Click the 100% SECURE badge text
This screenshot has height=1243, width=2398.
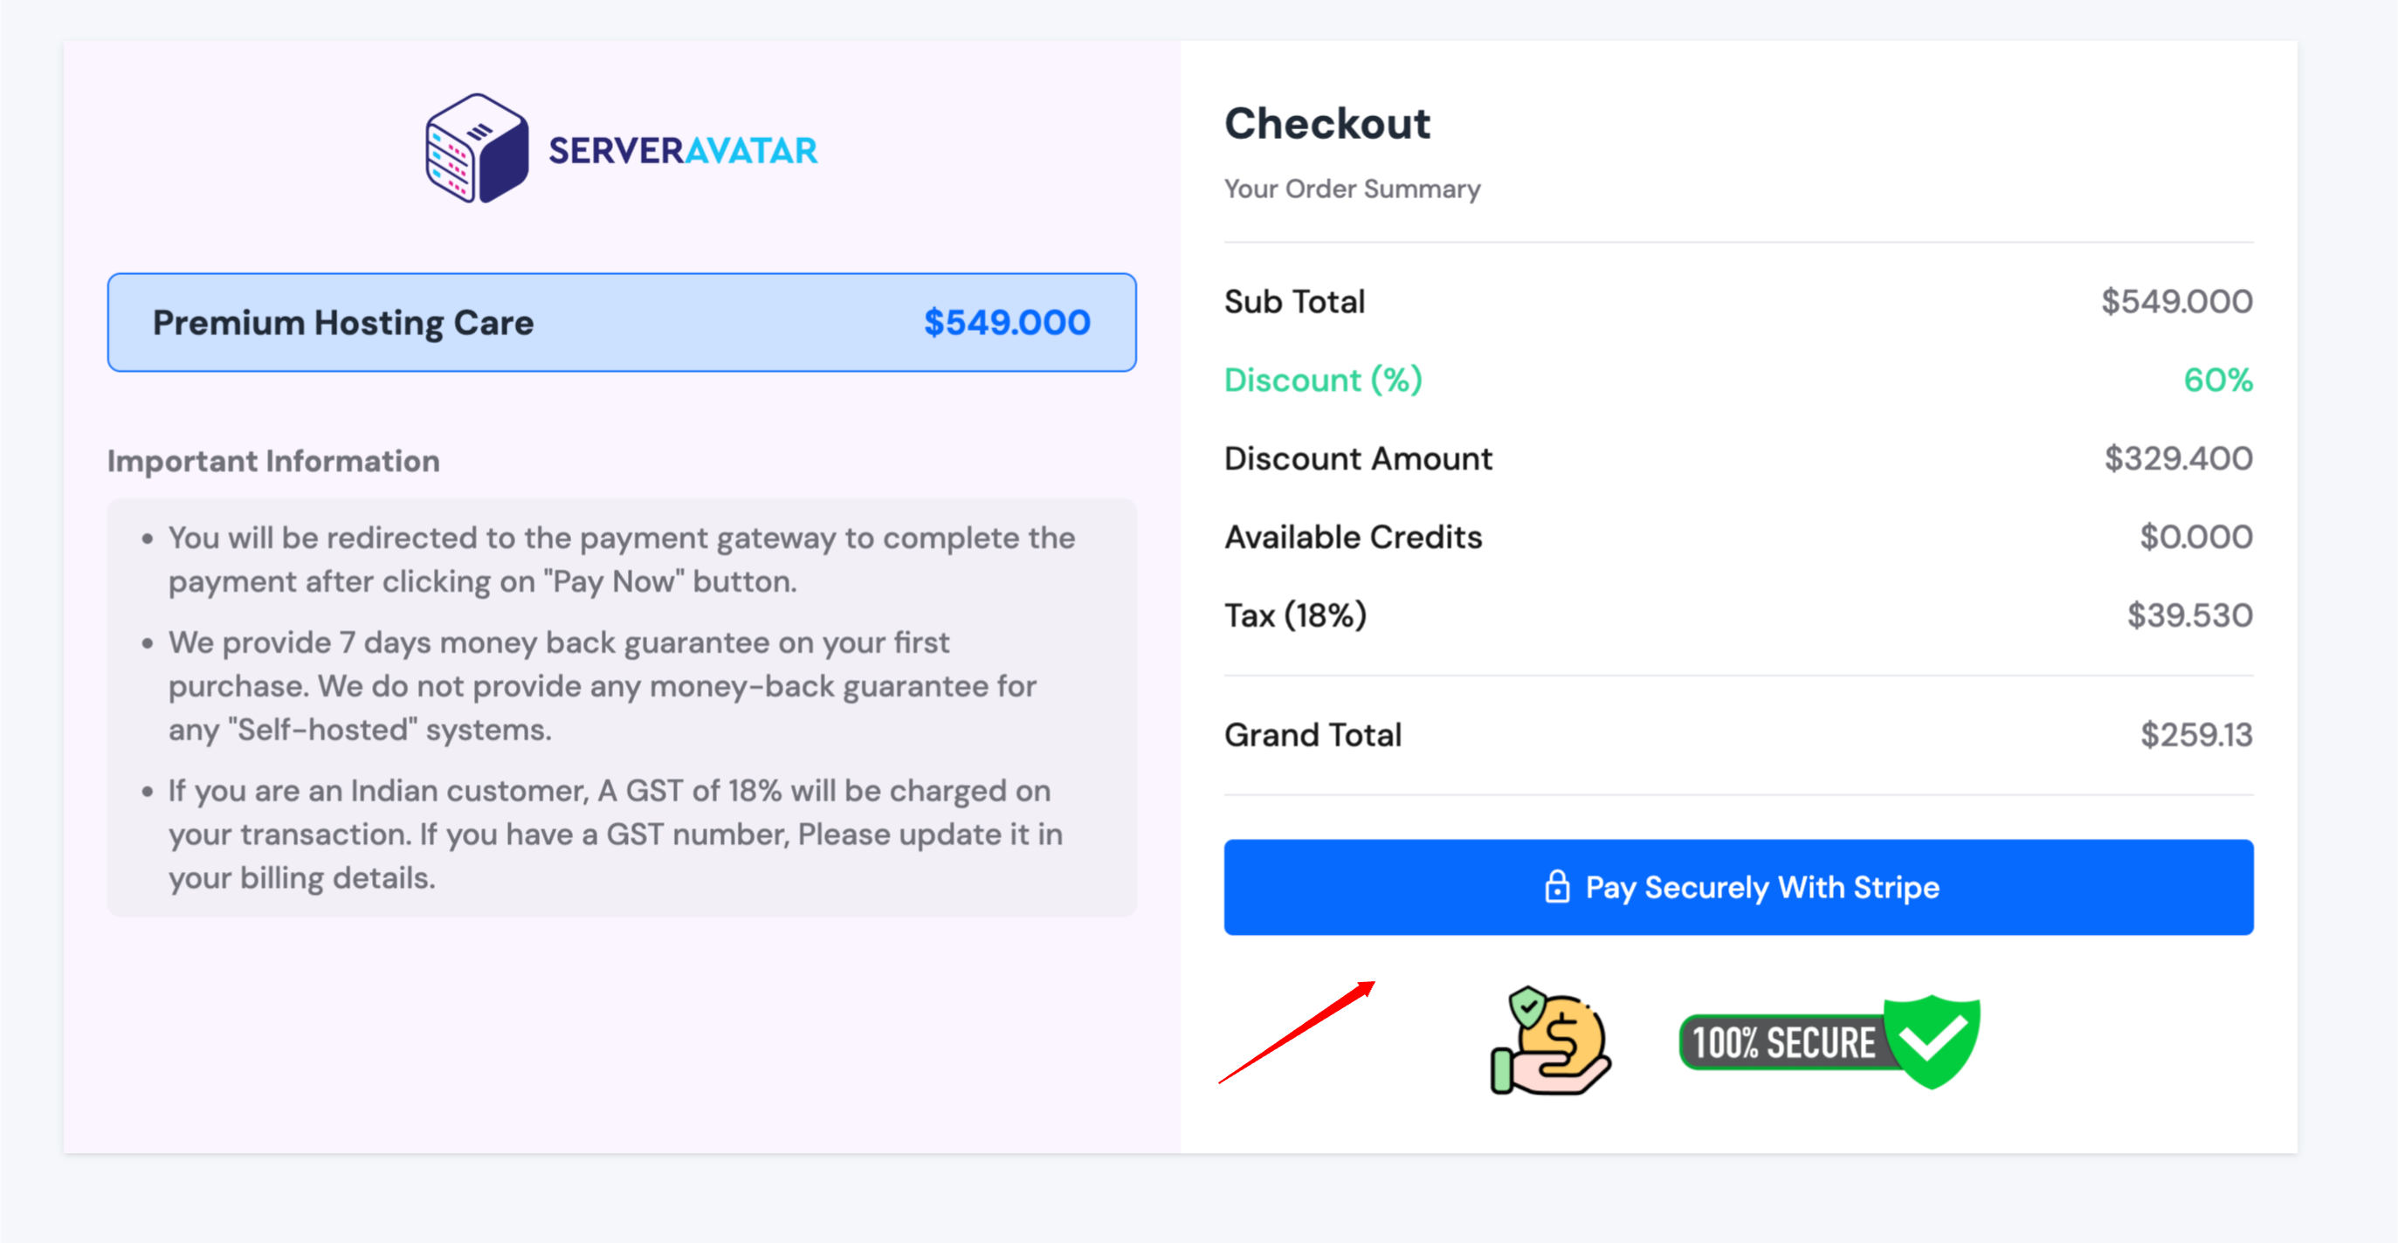(x=1782, y=1043)
